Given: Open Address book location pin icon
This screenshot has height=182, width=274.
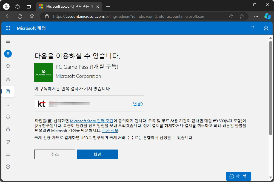Looking at the screenshot, I should (8, 167).
